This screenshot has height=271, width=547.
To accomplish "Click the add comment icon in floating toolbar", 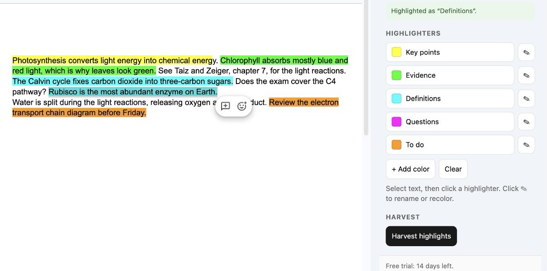I will click(226, 106).
